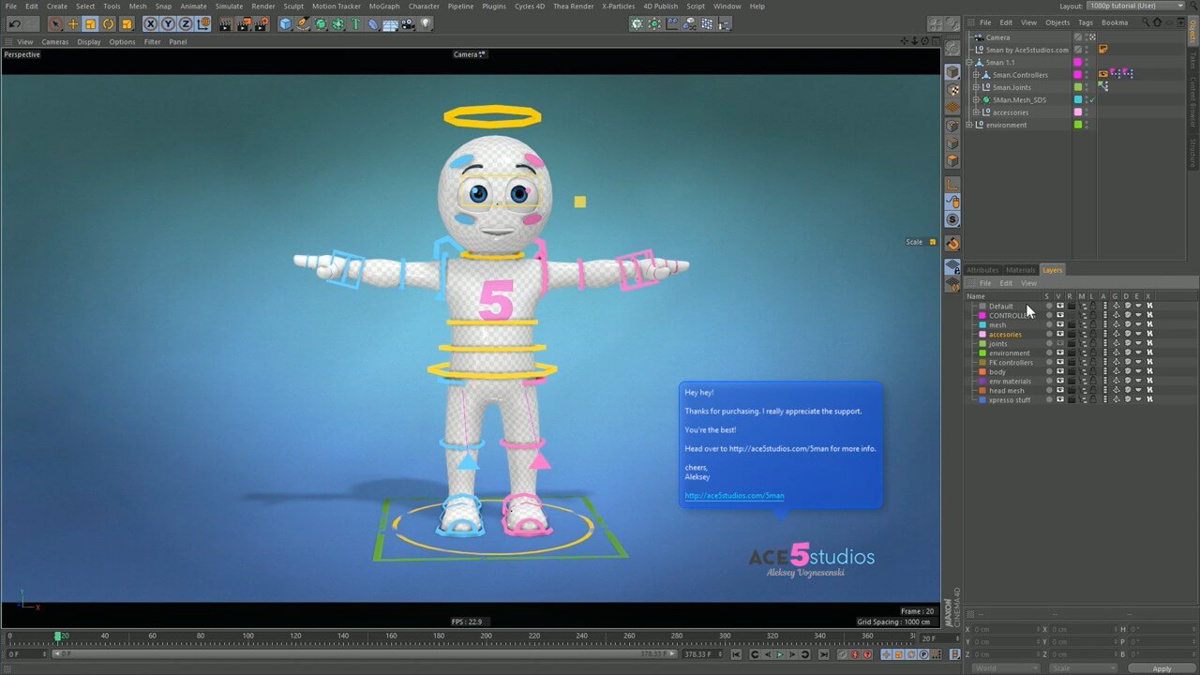Toggle the X-axis lock icon
Image resolution: width=1200 pixels, height=675 pixels.
pos(150,23)
